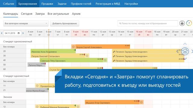The height and width of the screenshot is (108, 193).
Task: Click link icon on Печенин room 30 booking
Action: [114, 56]
